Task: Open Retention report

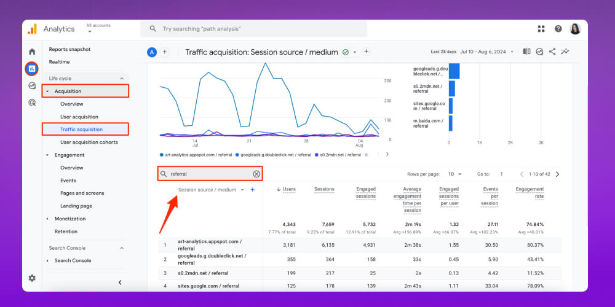Action: [66, 231]
